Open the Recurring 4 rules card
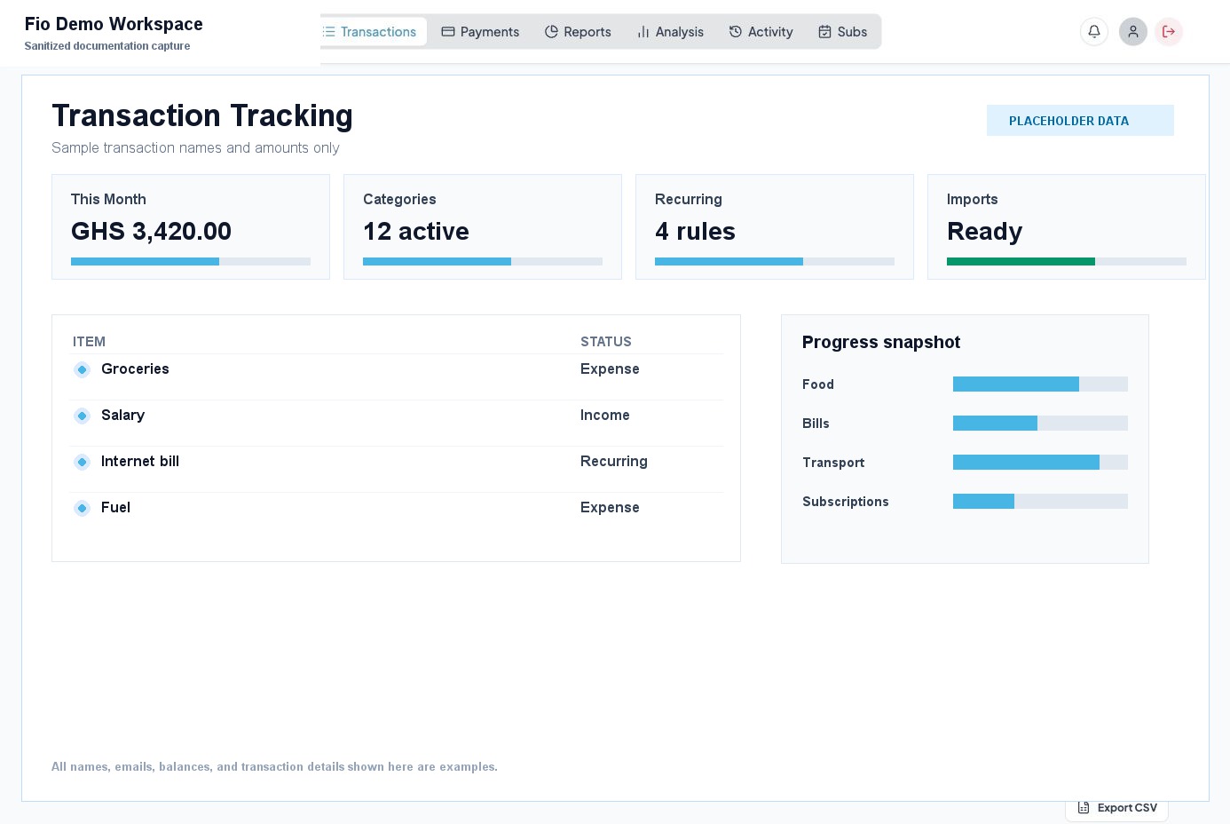This screenshot has width=1230, height=824. (x=775, y=227)
